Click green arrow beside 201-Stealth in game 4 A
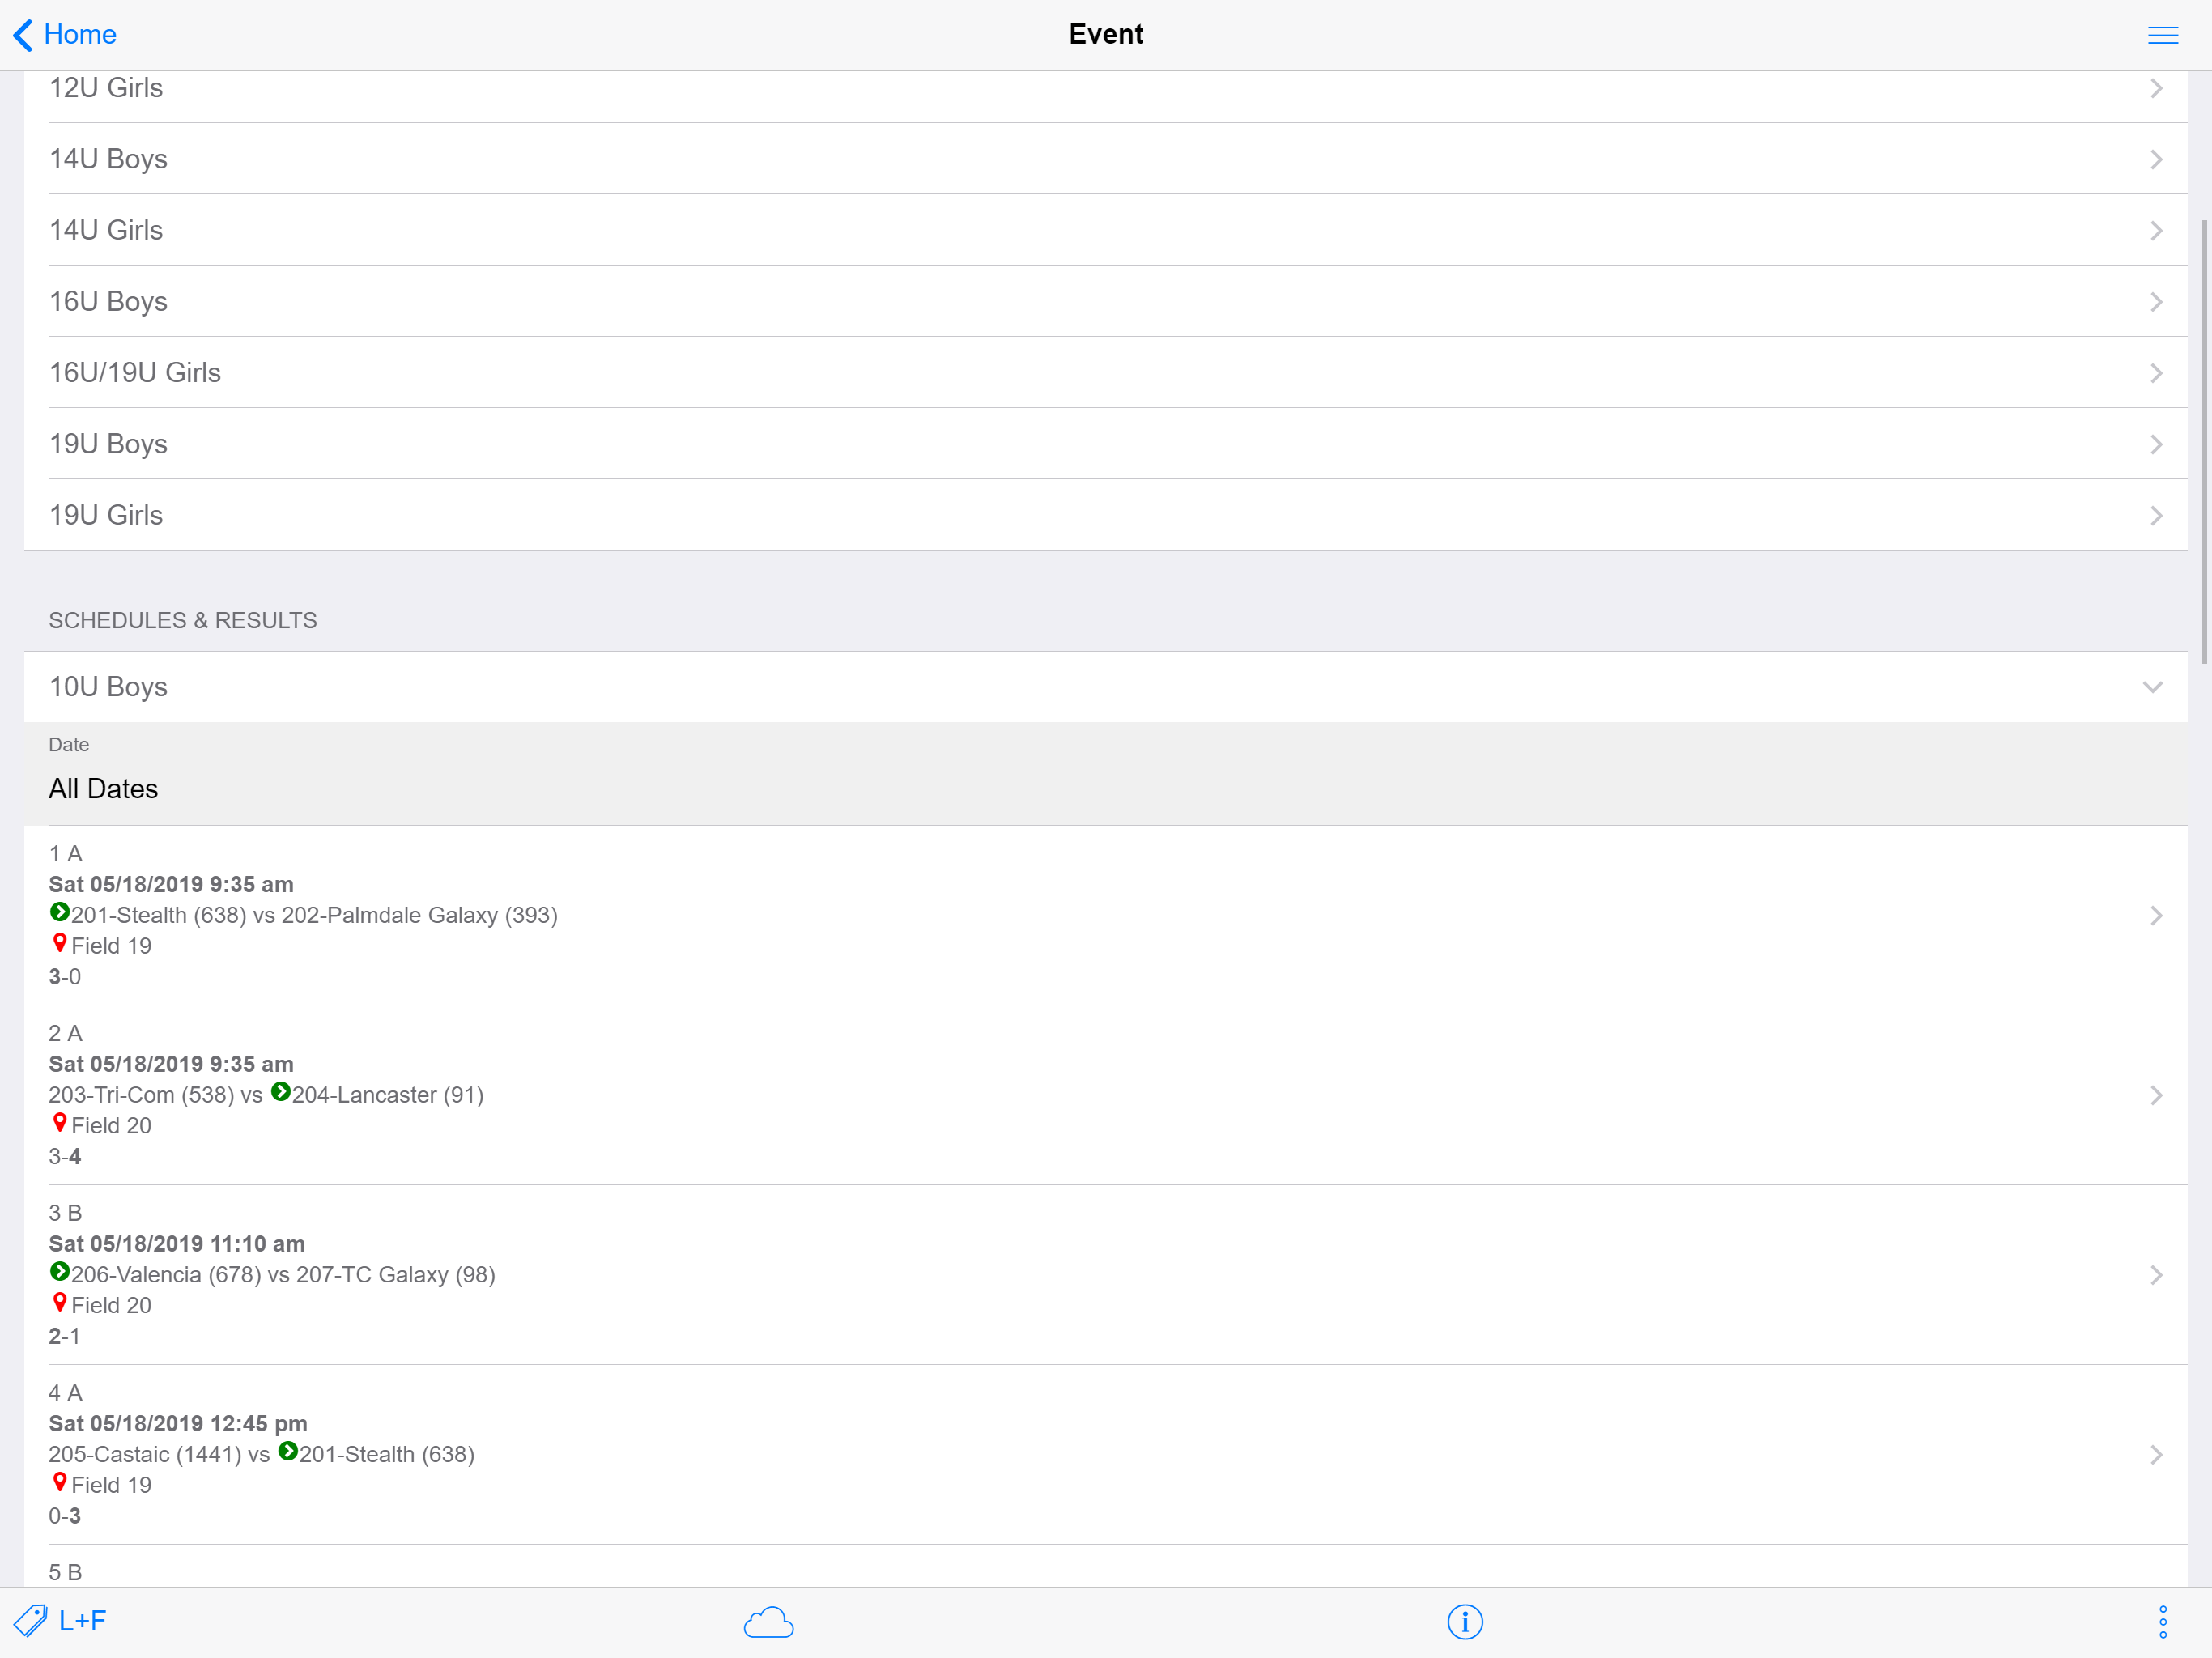This screenshot has height=1658, width=2212. click(x=288, y=1451)
